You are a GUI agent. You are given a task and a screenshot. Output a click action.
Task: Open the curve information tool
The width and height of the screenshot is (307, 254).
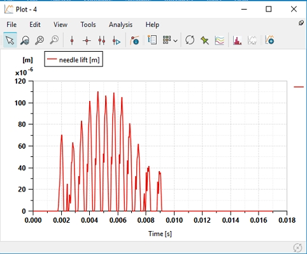click(x=134, y=40)
